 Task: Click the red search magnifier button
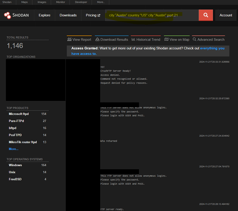click(x=206, y=15)
